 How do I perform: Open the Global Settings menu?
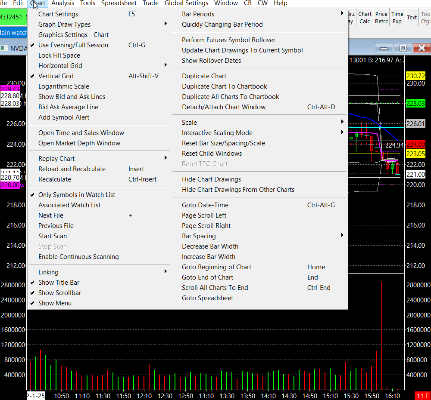(186, 3)
